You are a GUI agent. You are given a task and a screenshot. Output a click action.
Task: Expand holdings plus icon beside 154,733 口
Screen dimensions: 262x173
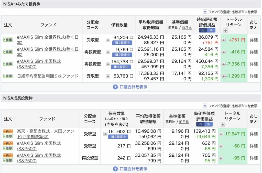click(108, 64)
